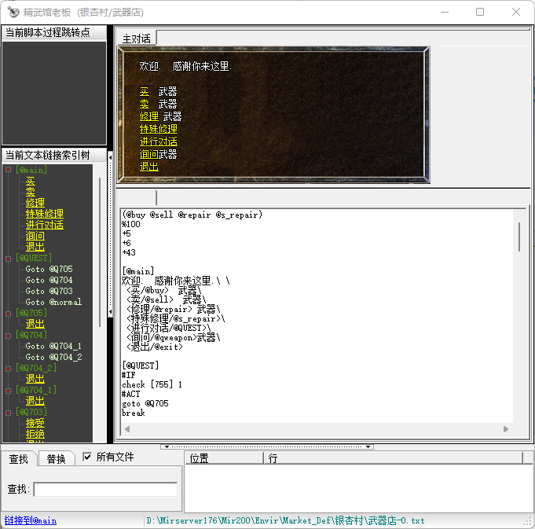Click script editor left scroll arrow

(x=127, y=429)
